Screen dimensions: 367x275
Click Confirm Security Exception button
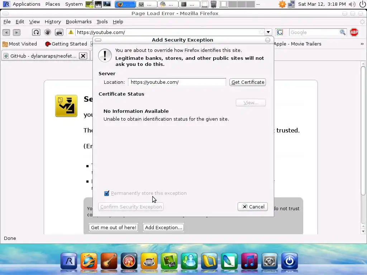(x=131, y=207)
